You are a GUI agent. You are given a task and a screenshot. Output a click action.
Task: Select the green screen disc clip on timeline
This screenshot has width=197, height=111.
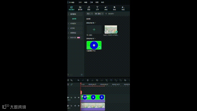pos(93,99)
